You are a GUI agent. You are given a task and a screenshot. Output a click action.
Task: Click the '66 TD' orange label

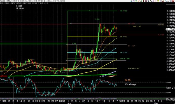(x=128, y=80)
